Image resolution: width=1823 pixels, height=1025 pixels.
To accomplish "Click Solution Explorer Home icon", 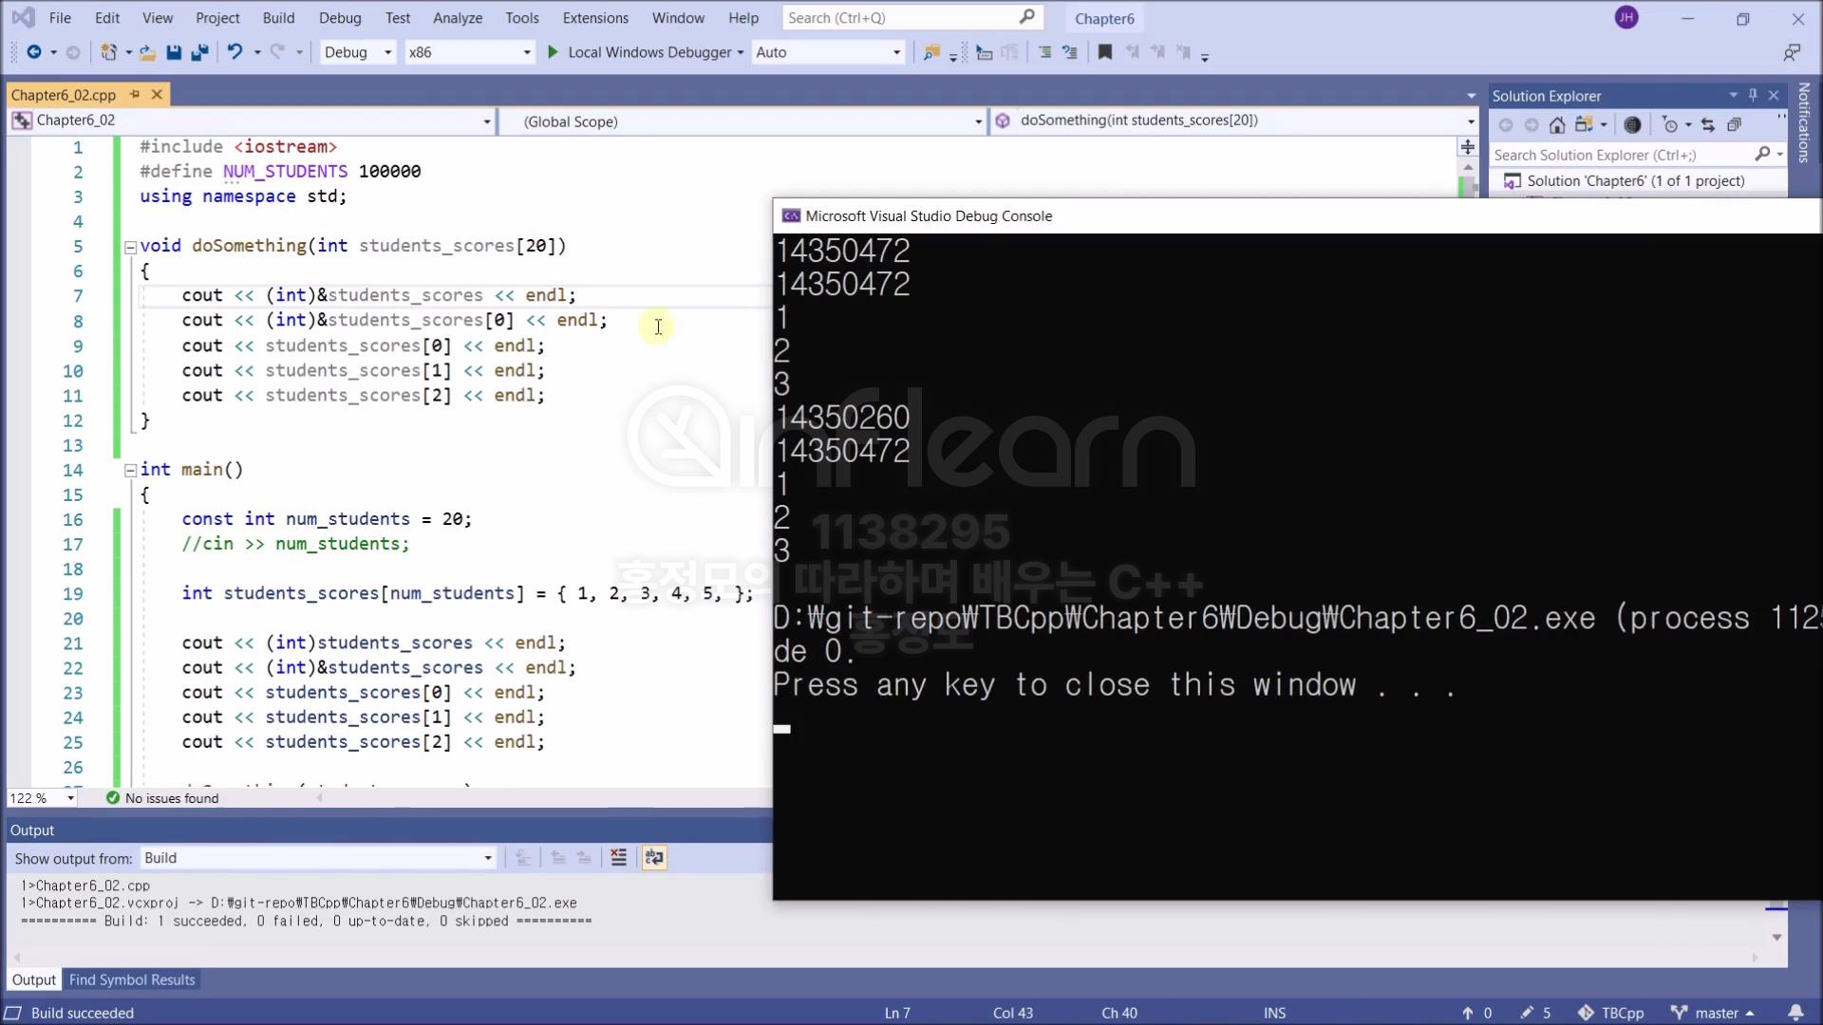I will pyautogui.click(x=1557, y=125).
